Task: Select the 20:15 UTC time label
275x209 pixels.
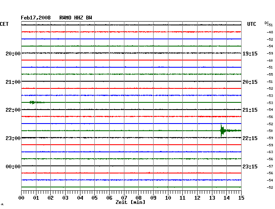Action: tap(250, 82)
